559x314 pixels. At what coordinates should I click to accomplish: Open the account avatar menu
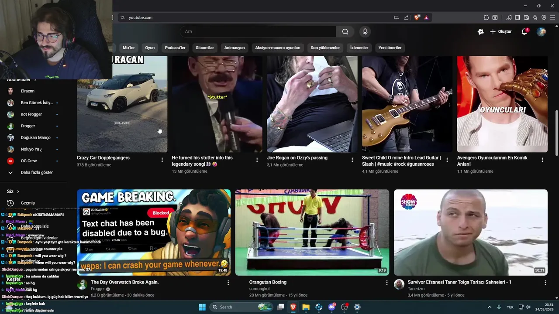pos(541,31)
